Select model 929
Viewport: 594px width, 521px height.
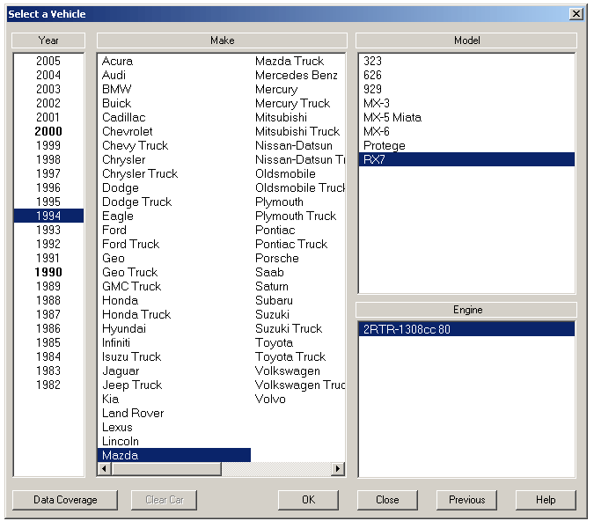(466, 89)
